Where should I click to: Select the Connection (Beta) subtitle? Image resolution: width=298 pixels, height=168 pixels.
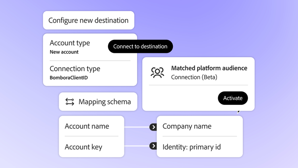194,77
